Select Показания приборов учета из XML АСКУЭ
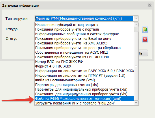Image resolution: width=155 pixels, height=118 pixels. tap(84, 43)
